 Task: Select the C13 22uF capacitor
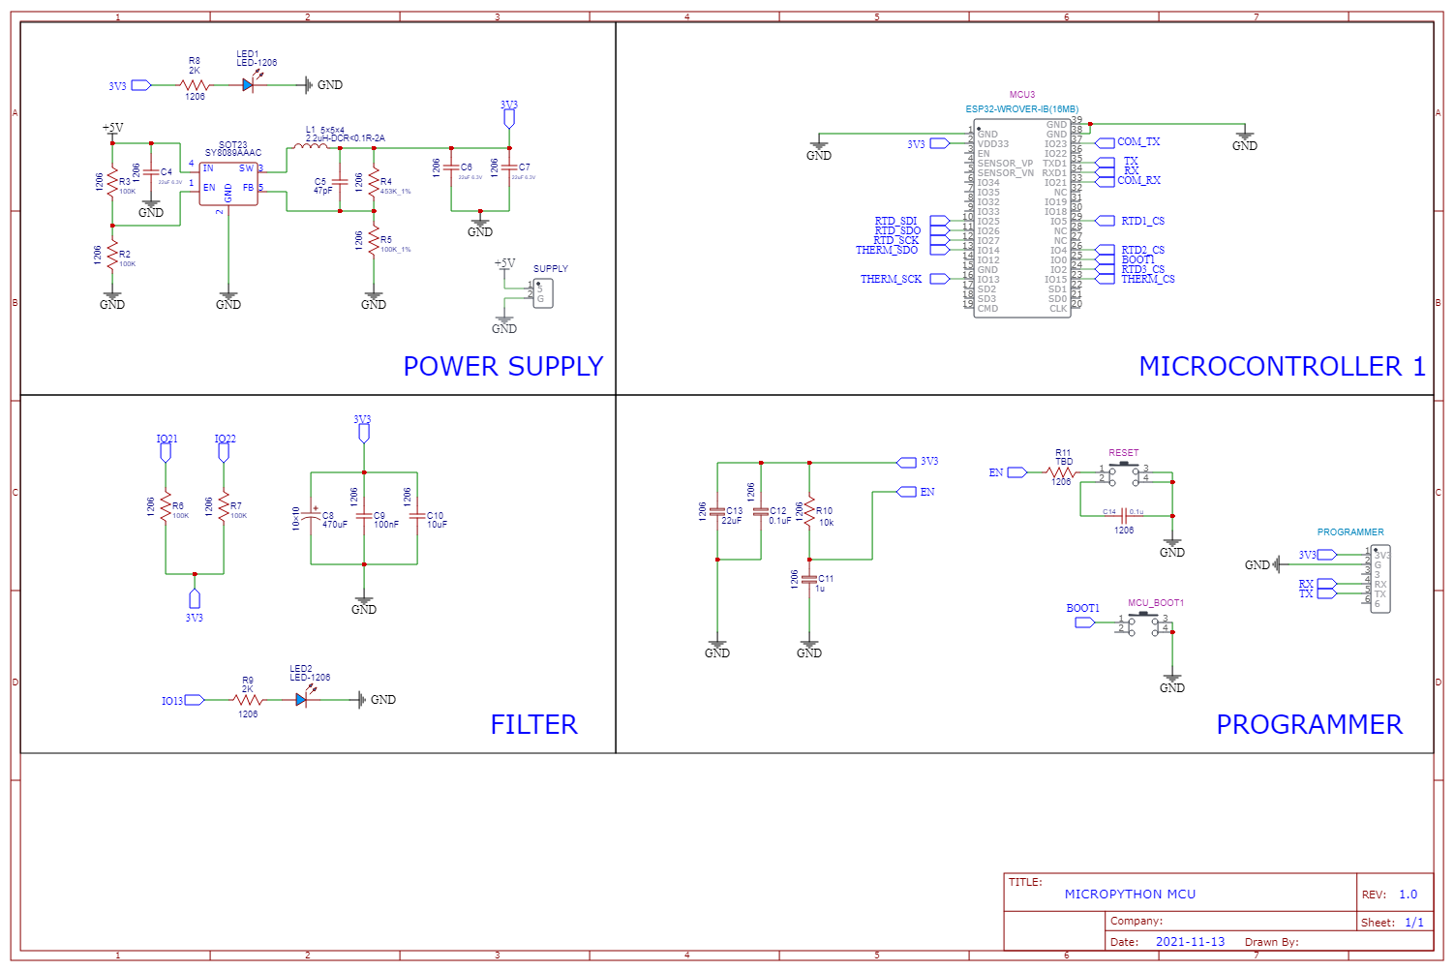[717, 511]
